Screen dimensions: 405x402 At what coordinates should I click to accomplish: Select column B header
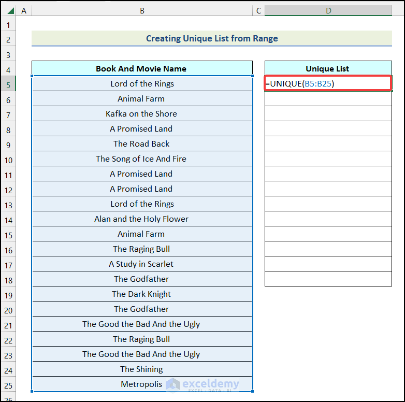142,11
